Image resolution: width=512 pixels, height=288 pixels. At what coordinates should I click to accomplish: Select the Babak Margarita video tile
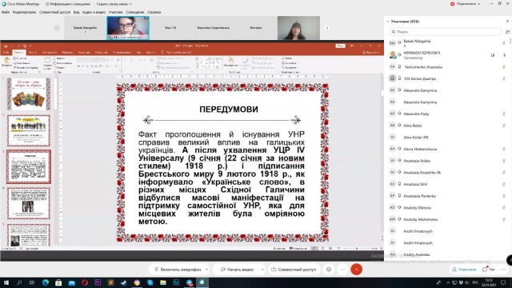click(85, 28)
